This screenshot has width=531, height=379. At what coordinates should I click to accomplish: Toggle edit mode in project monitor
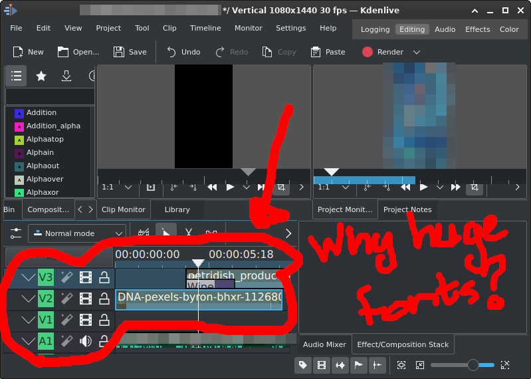[475, 188]
